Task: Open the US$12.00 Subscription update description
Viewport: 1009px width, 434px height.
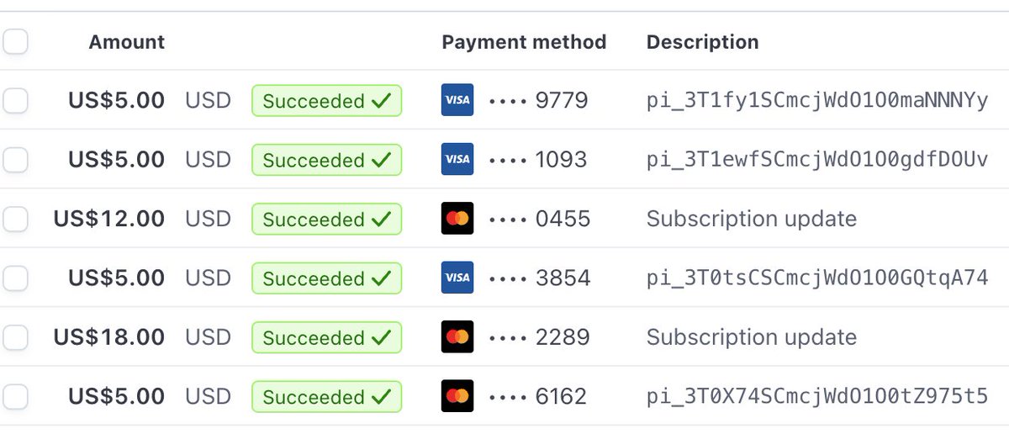Action: tap(752, 219)
